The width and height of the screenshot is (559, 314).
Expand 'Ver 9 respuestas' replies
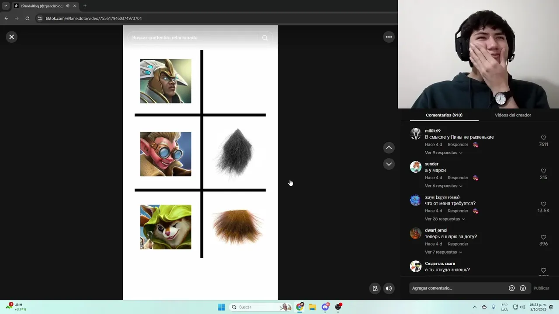click(x=443, y=153)
